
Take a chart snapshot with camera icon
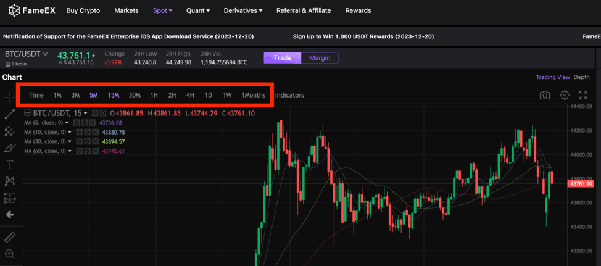544,95
